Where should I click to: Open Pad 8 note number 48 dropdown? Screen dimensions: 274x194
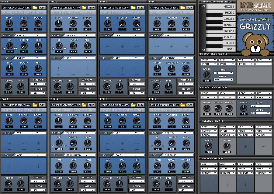click(186, 190)
